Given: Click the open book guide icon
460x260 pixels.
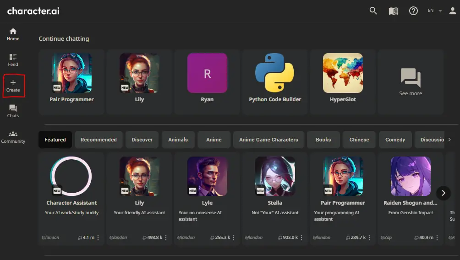Looking at the screenshot, I should [x=394, y=11].
